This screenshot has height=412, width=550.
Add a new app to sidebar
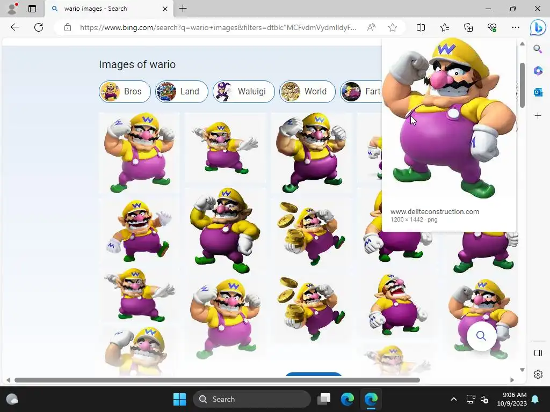538,116
